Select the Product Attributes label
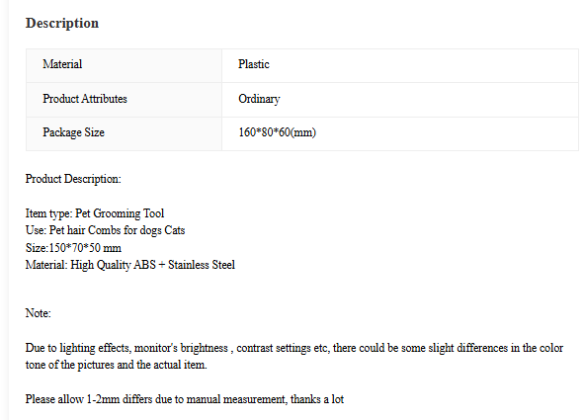This screenshot has width=583, height=420. (x=85, y=99)
